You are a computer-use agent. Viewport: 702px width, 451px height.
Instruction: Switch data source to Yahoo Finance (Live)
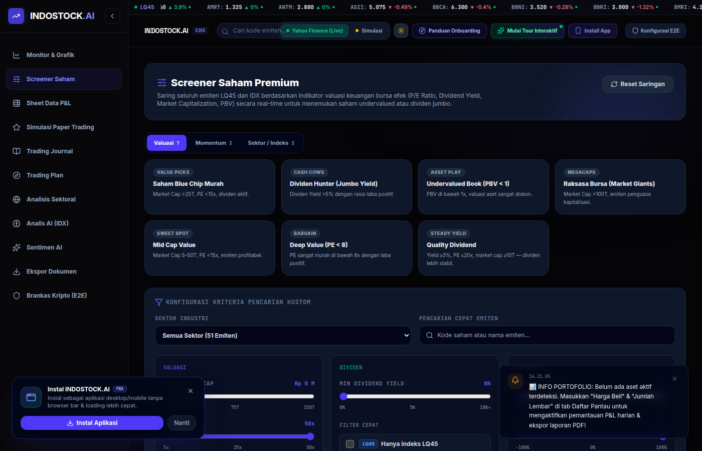[315, 31]
